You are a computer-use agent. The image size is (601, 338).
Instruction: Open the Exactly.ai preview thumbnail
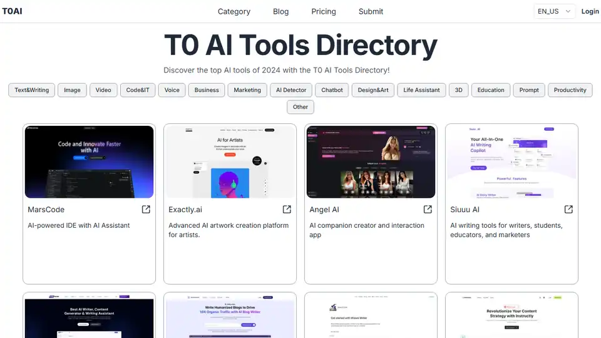tap(230, 161)
